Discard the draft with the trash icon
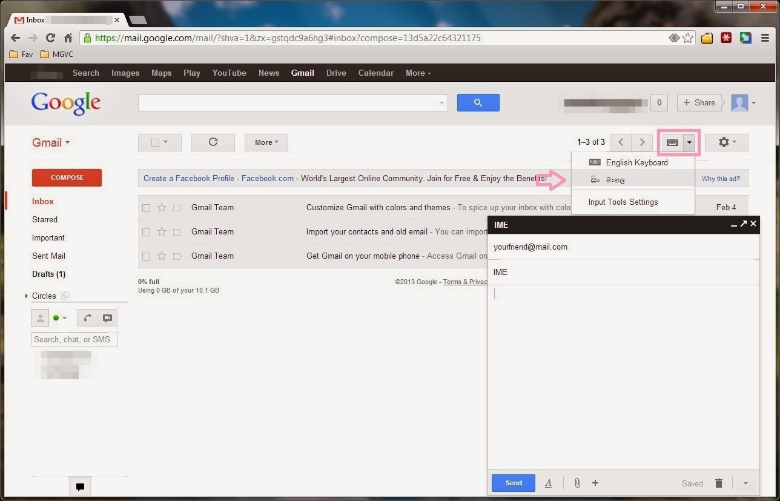 718,483
